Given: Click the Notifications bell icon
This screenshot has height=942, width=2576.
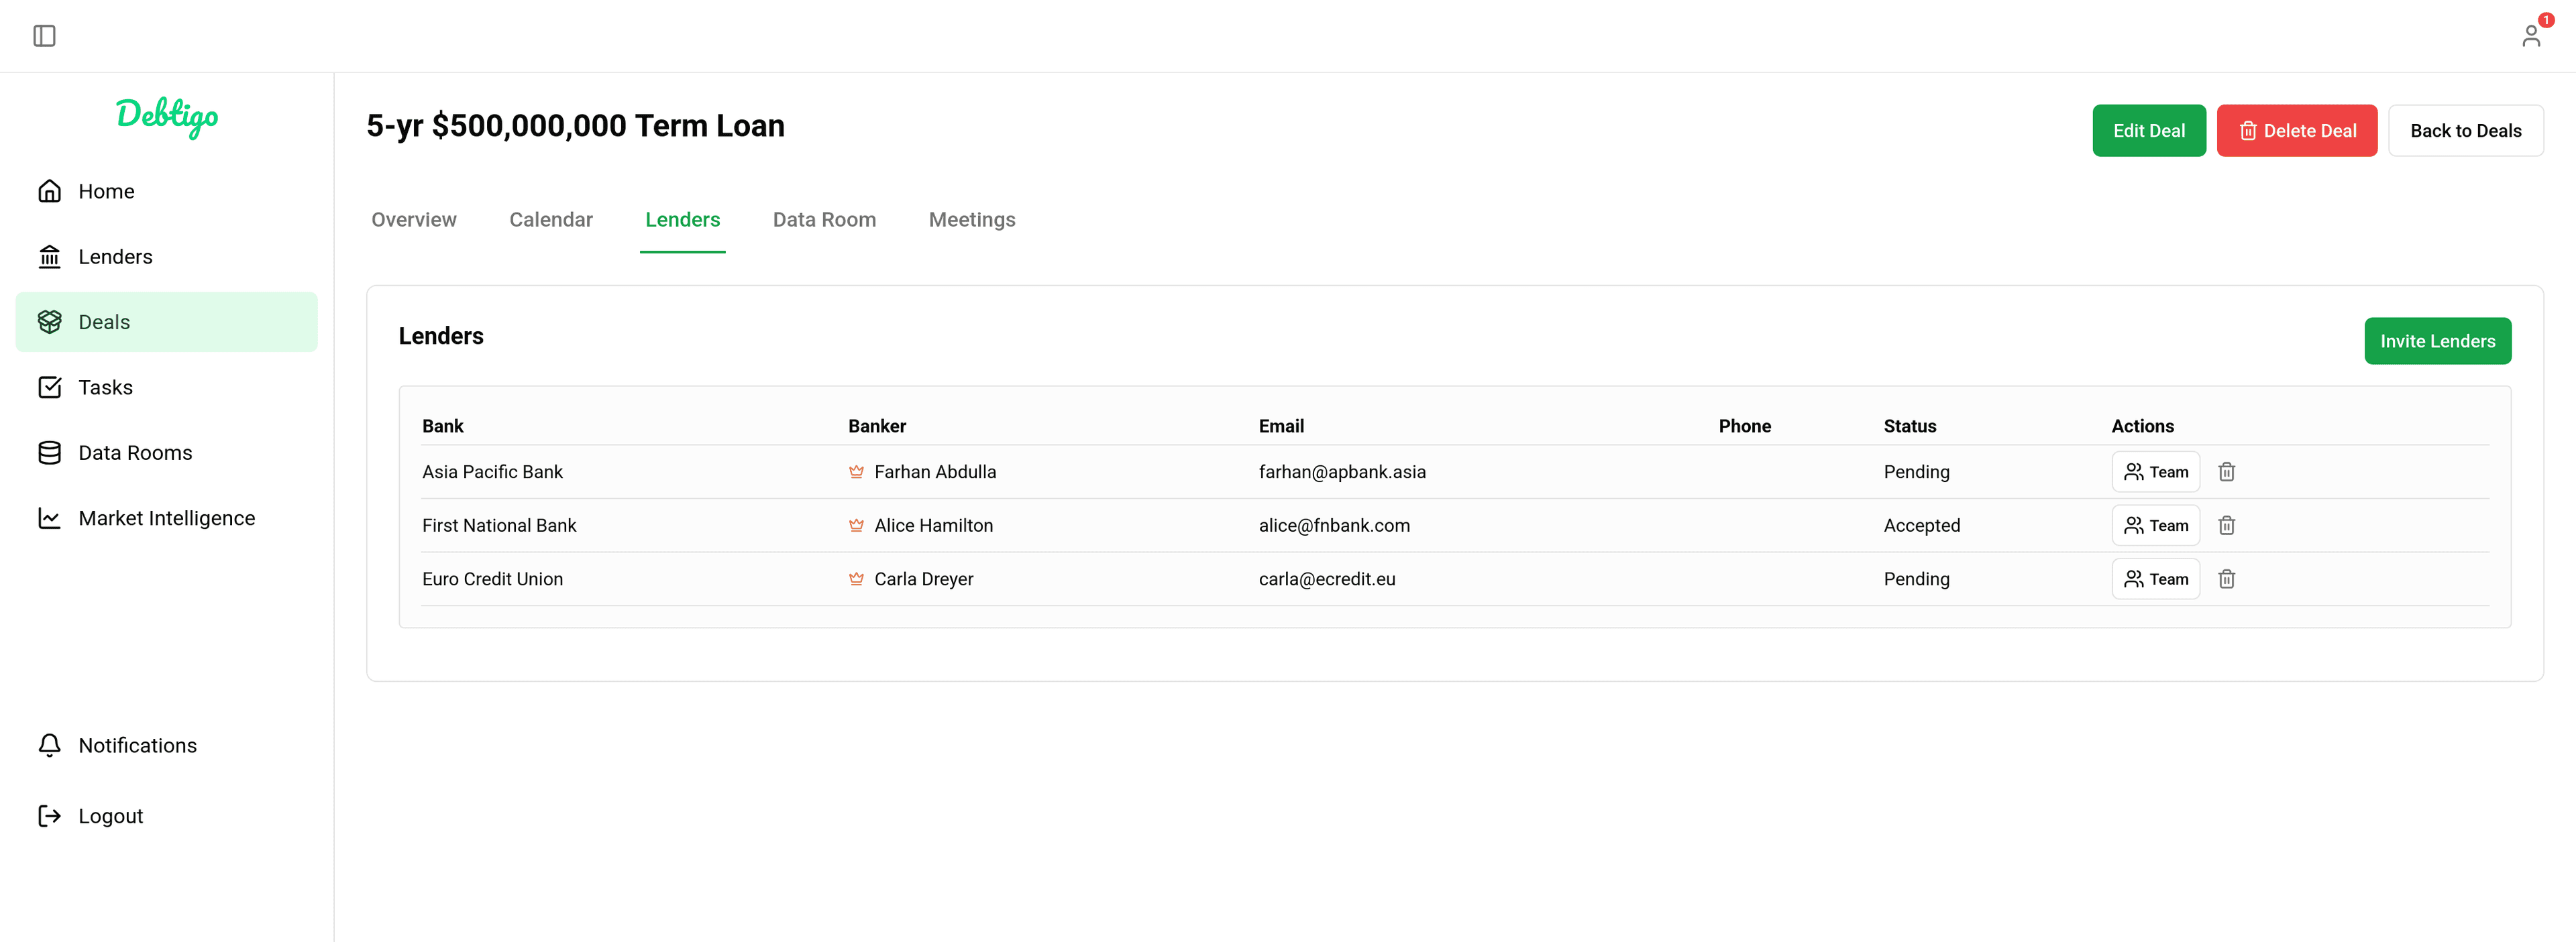Looking at the screenshot, I should point(50,745).
